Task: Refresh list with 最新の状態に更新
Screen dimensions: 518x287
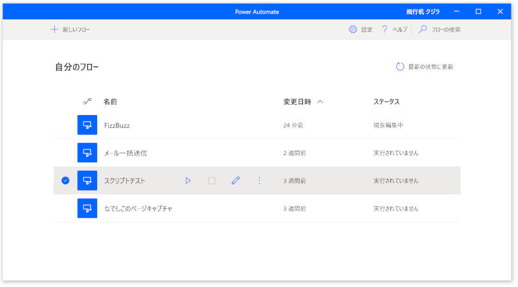Action: coord(425,67)
